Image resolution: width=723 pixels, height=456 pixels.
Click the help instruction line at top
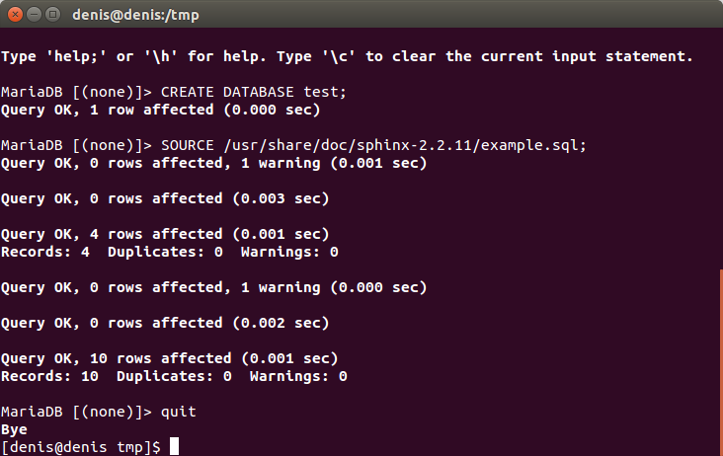coord(347,56)
